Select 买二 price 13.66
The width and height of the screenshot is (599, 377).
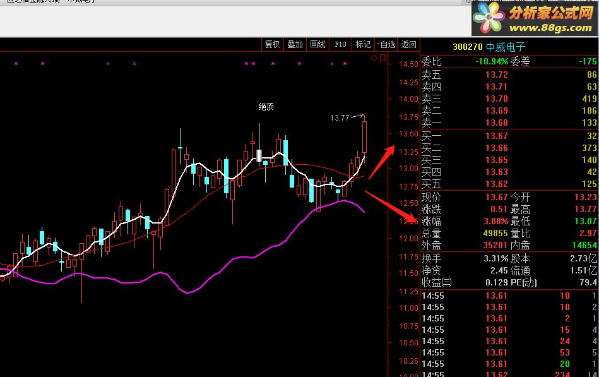[x=497, y=148]
